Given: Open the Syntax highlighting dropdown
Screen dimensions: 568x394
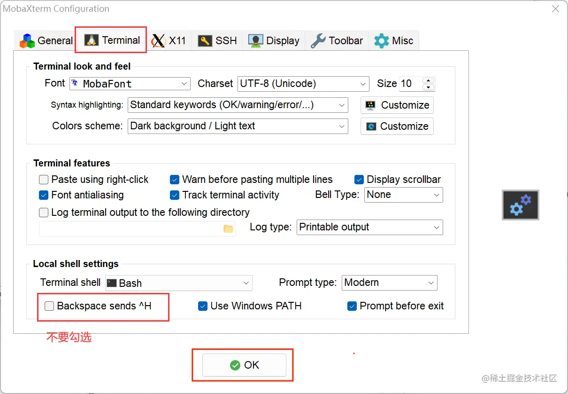Looking at the screenshot, I should (x=238, y=105).
